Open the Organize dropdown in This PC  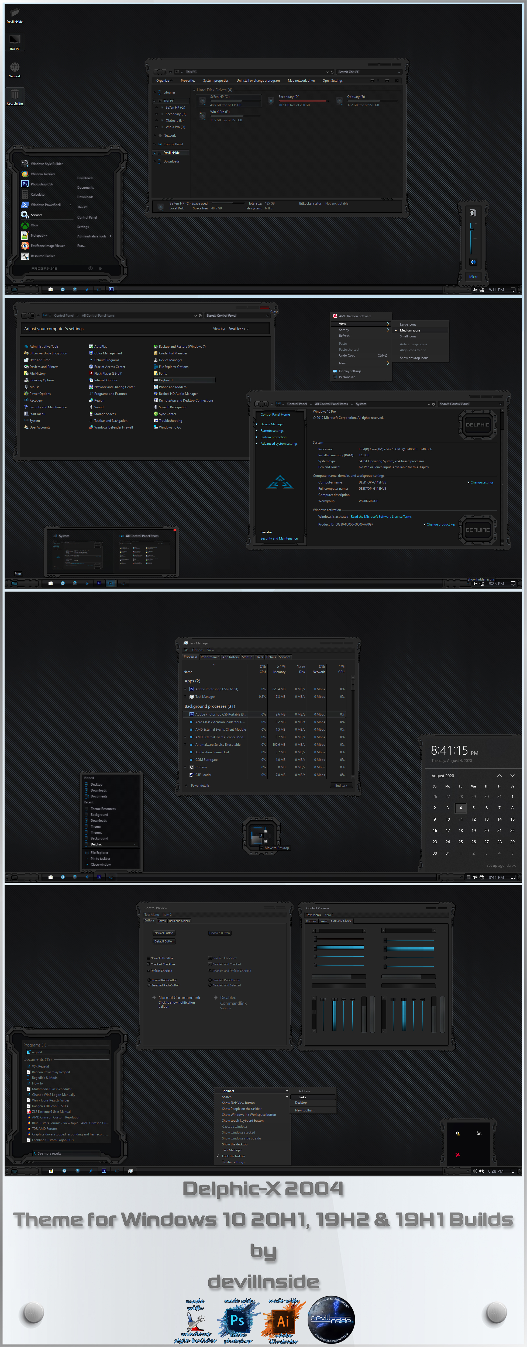coord(164,81)
